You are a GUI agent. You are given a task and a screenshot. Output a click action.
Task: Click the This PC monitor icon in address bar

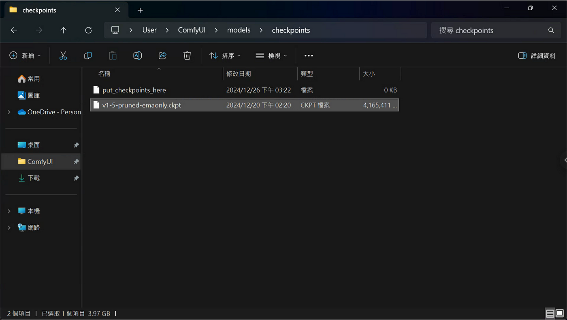(x=115, y=30)
